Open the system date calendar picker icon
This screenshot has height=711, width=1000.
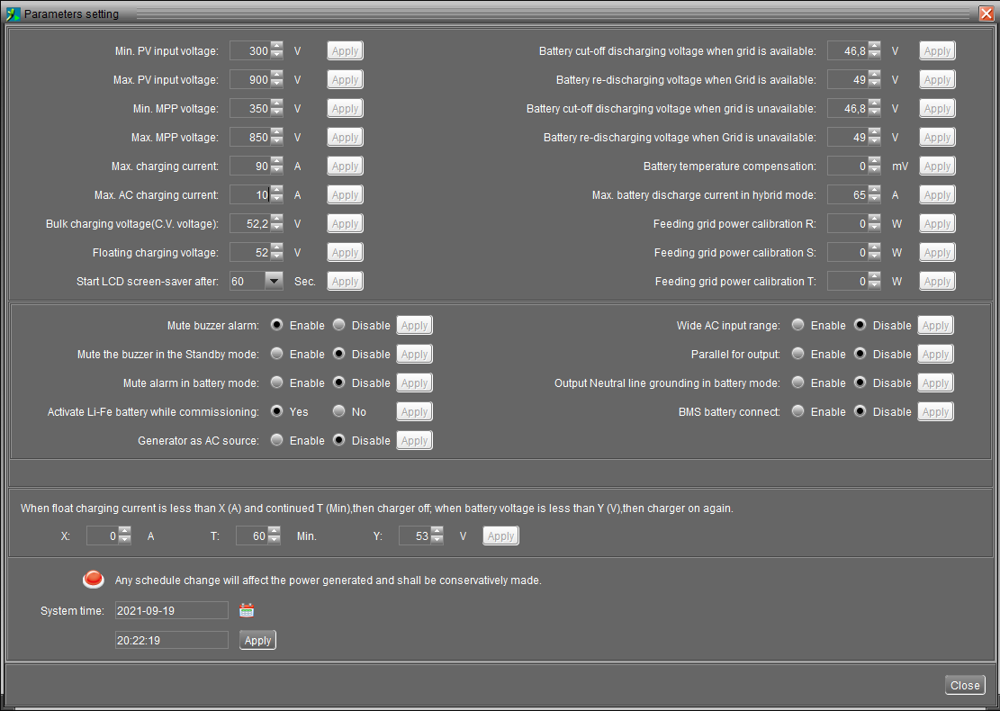(247, 611)
